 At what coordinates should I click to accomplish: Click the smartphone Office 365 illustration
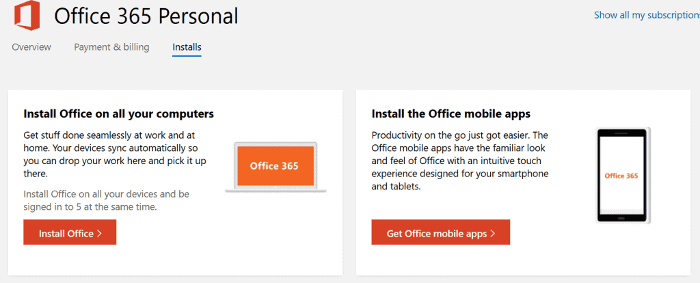(622, 176)
